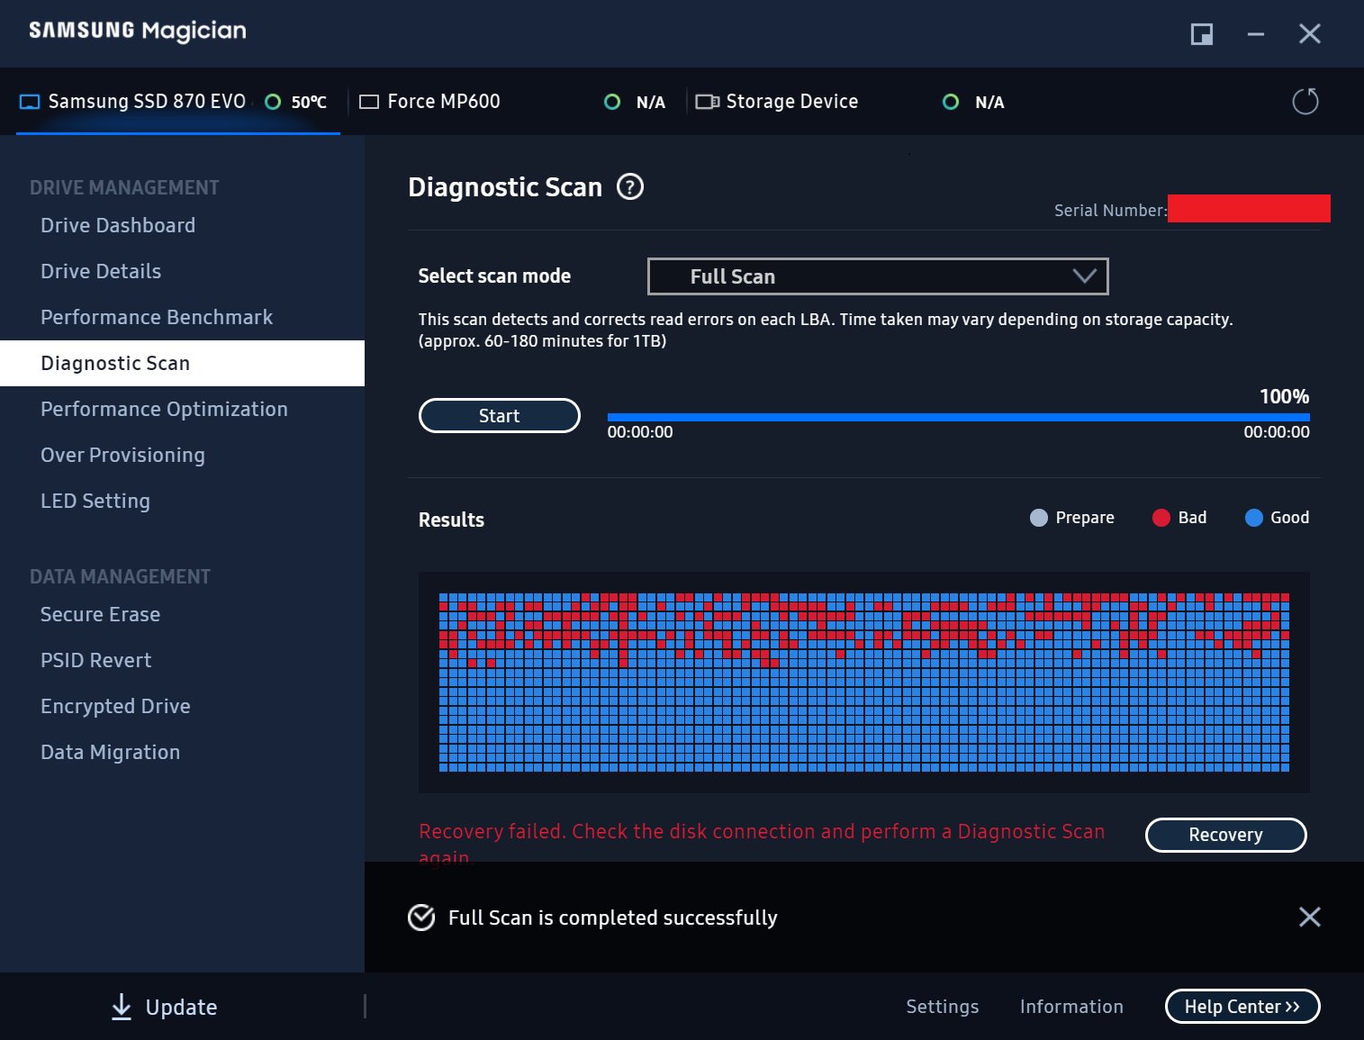Click the Storage Device N/A status ring
This screenshot has height=1040, width=1364.
coord(951,102)
